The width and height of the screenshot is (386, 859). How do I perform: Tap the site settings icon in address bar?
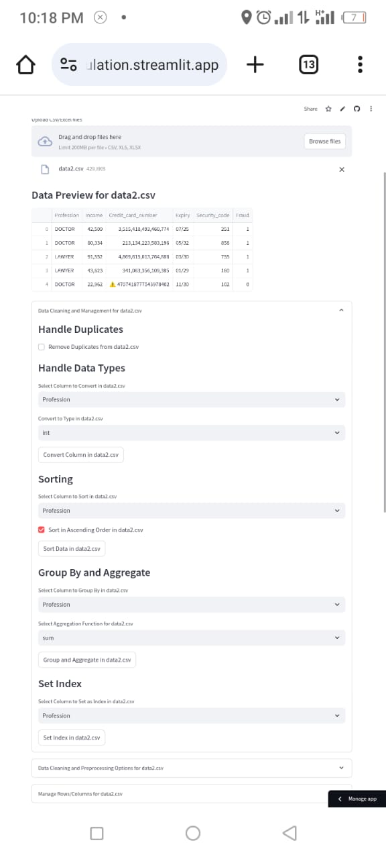[68, 64]
